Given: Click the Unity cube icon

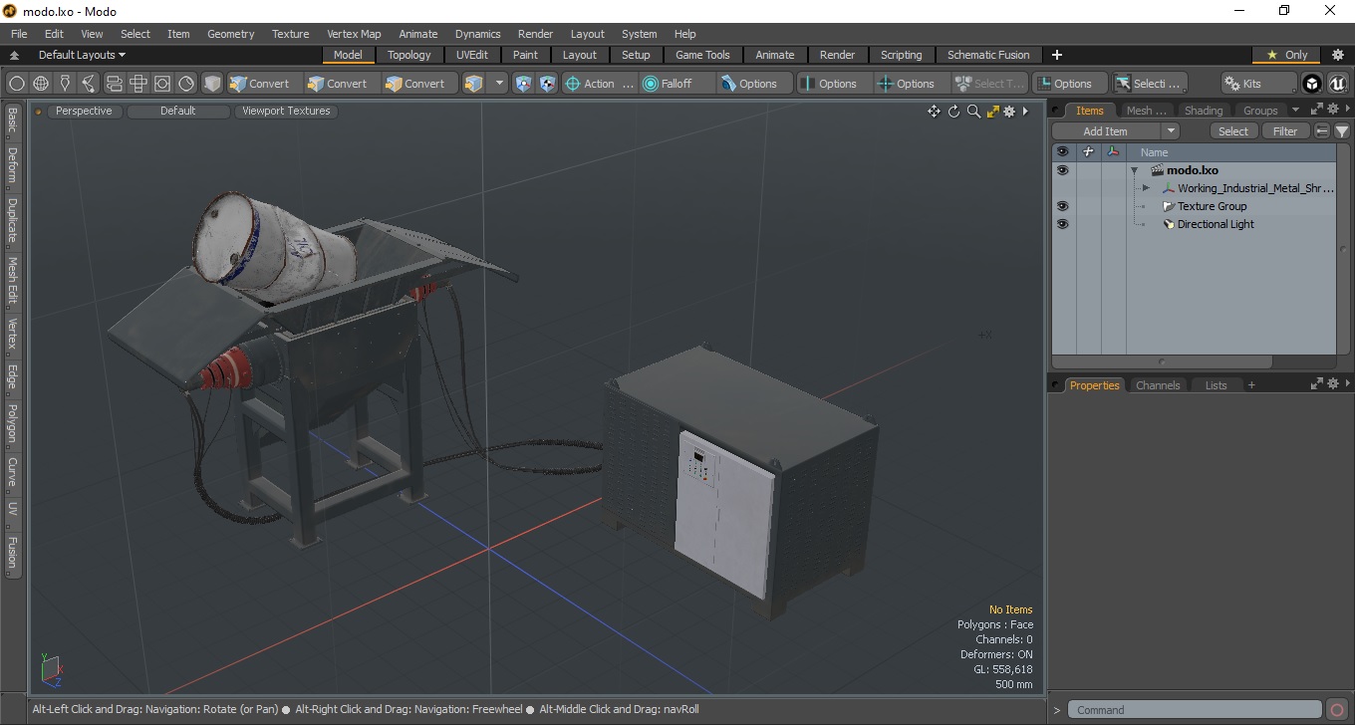Looking at the screenshot, I should click(1312, 84).
